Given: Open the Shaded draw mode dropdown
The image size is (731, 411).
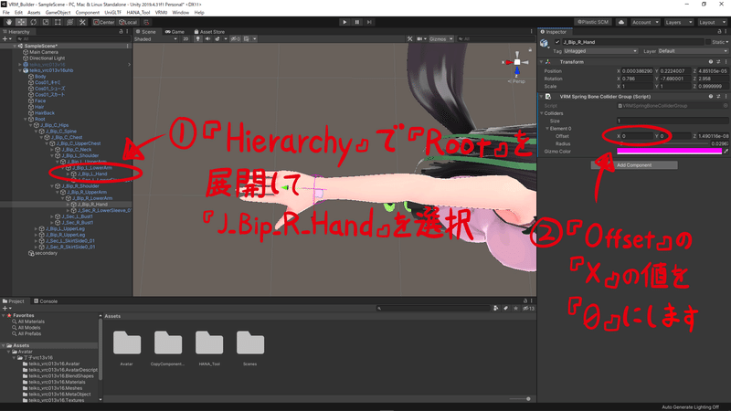Looking at the screenshot, I should pos(155,39).
